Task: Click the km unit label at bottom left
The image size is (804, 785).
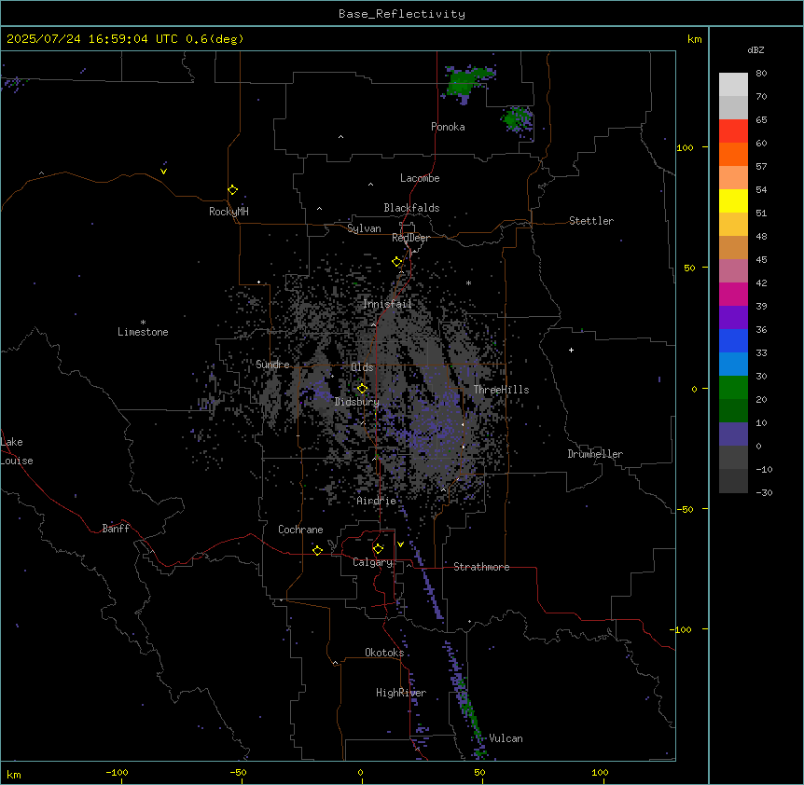Action: tap(14, 774)
